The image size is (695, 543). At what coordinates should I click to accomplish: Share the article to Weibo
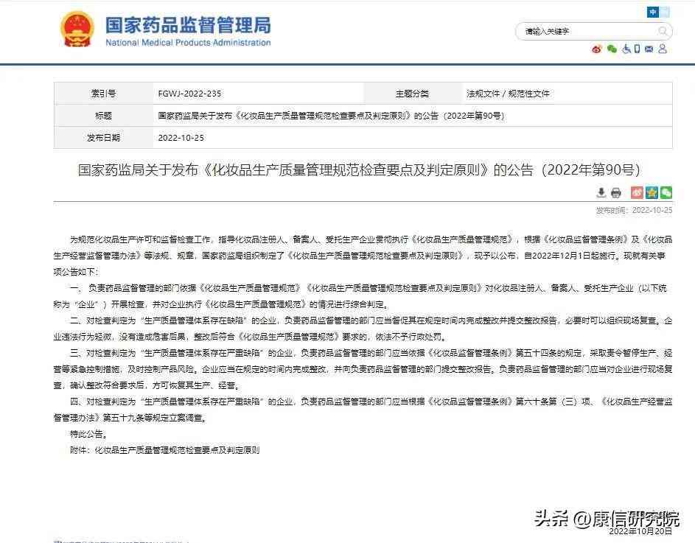pyautogui.click(x=637, y=192)
